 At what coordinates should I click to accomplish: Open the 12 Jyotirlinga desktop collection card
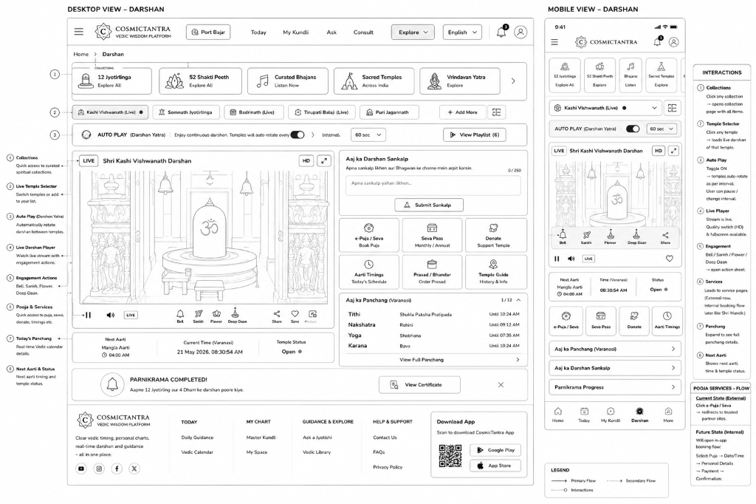[112, 81]
